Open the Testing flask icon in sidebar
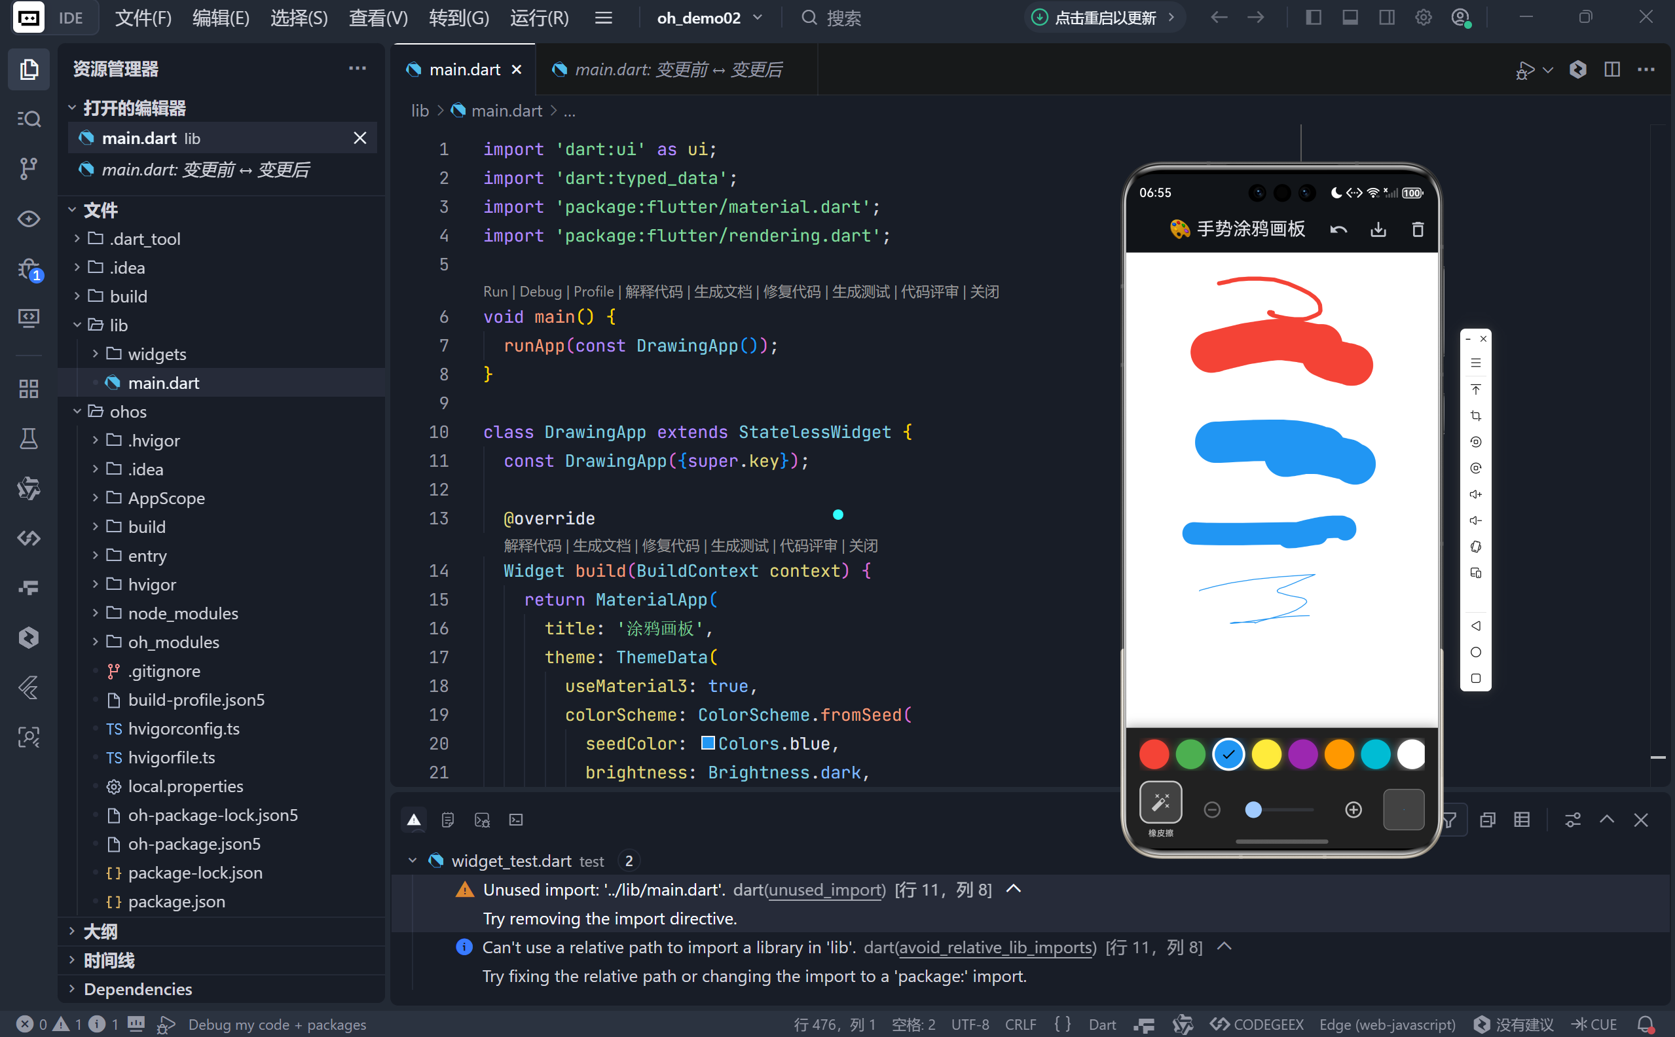Viewport: 1675px width, 1037px height. (28, 438)
